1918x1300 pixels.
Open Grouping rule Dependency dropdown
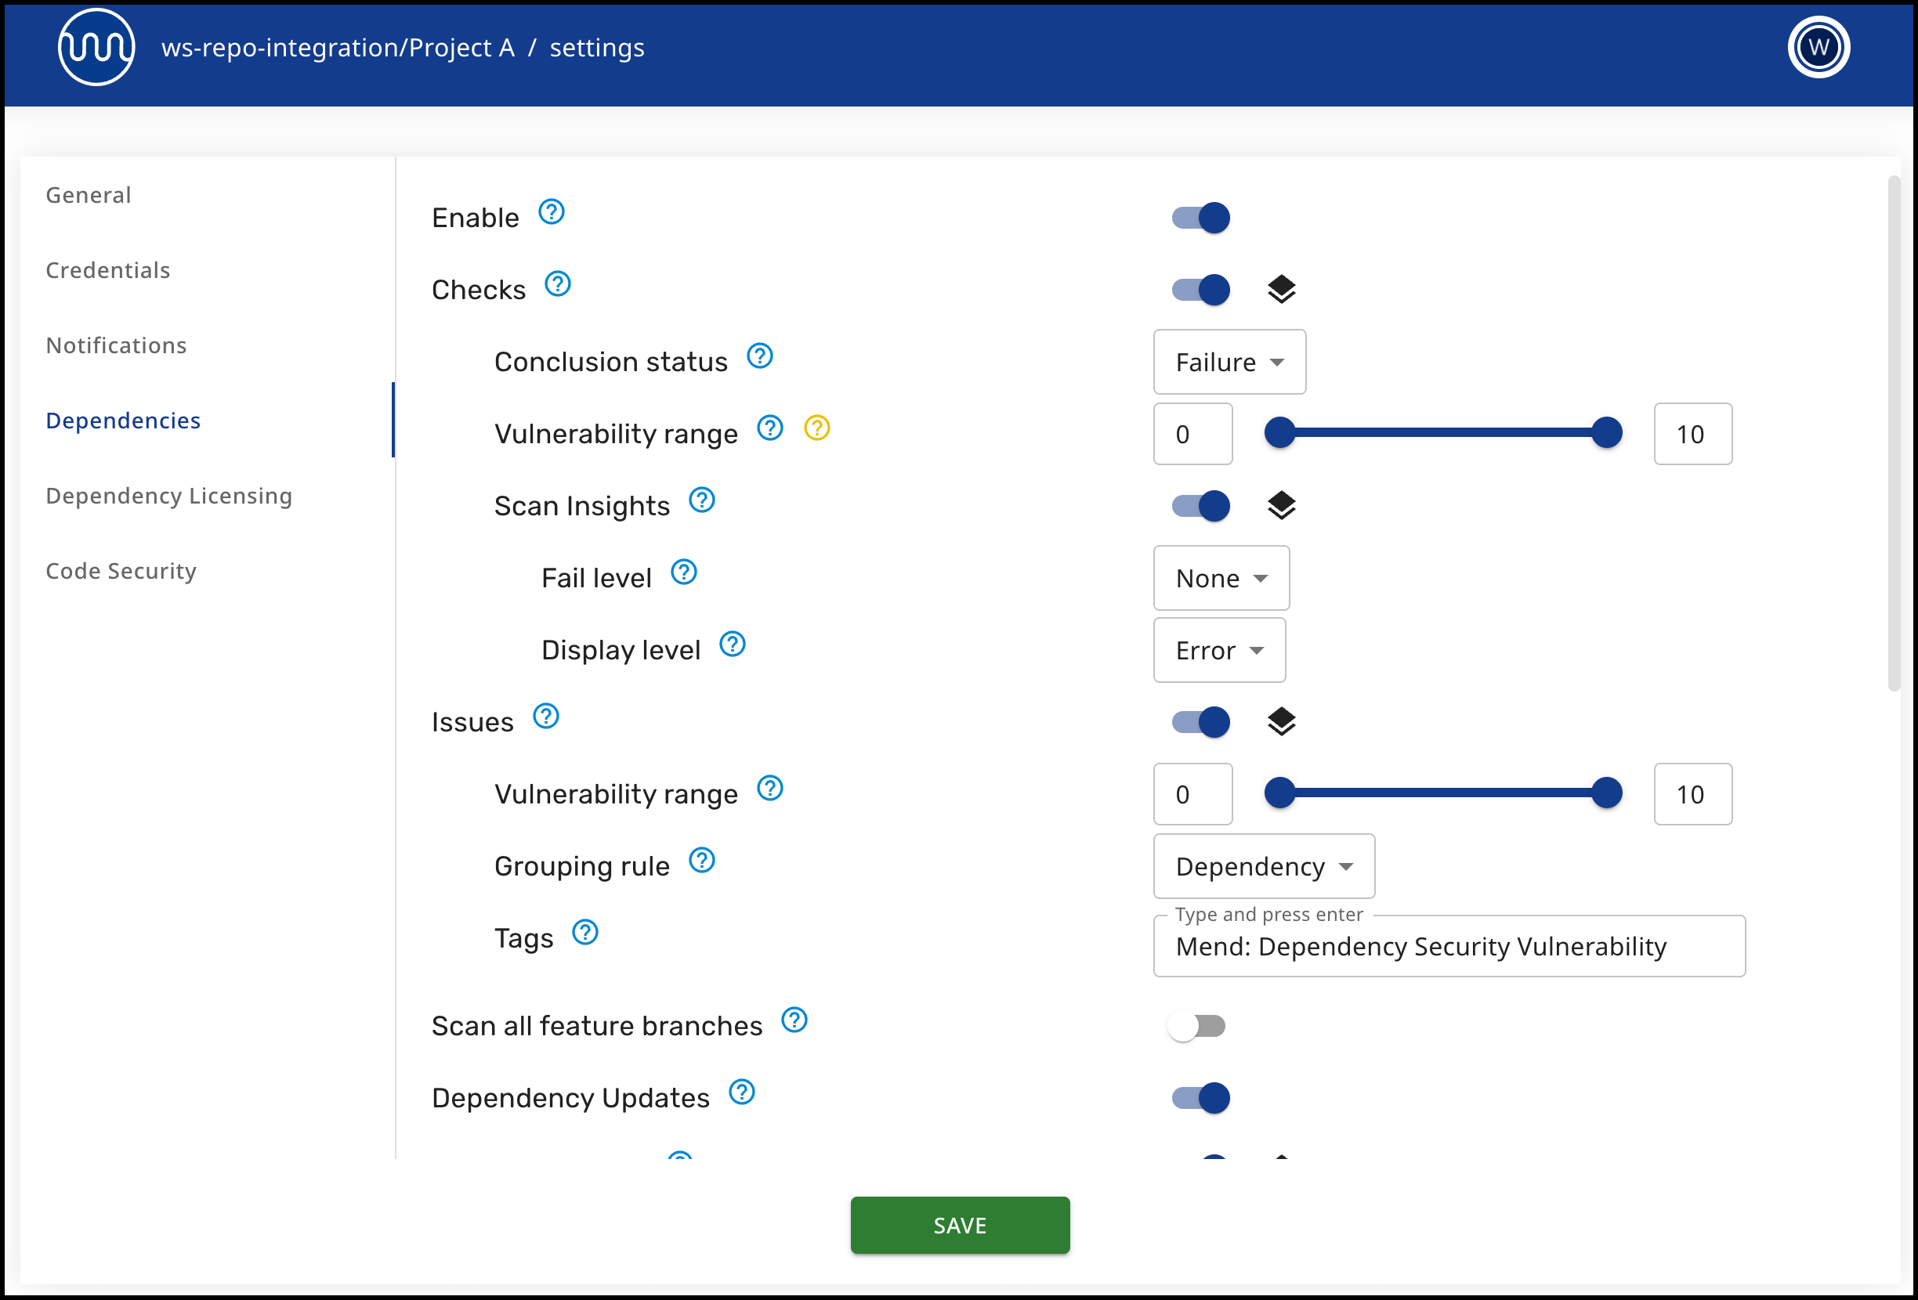1264,866
